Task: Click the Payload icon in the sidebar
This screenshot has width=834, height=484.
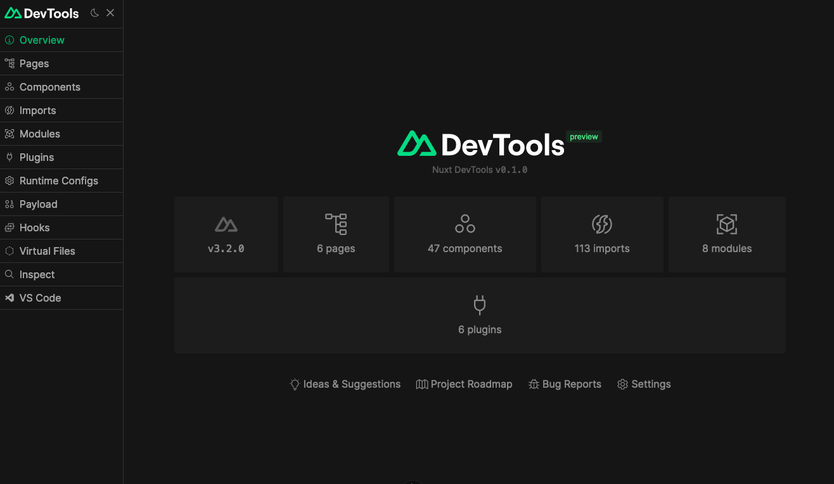Action: point(9,204)
